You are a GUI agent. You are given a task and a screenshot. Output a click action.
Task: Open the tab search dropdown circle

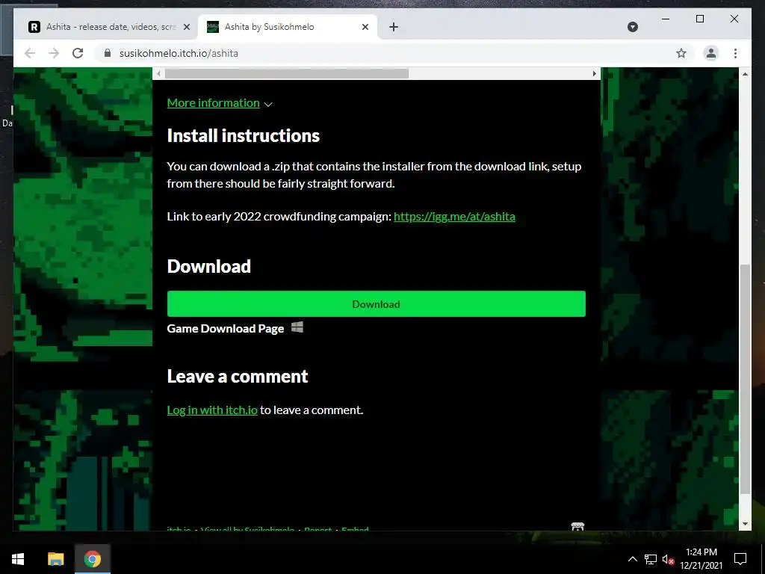(633, 27)
